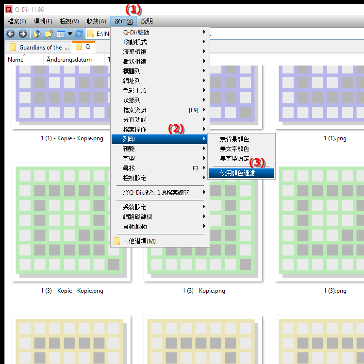364x364 pixels.
Task: Open the 編輯(E) menu
Action: [x=43, y=21]
